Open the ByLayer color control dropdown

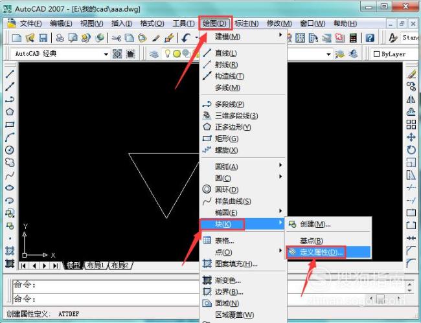[x=394, y=54]
